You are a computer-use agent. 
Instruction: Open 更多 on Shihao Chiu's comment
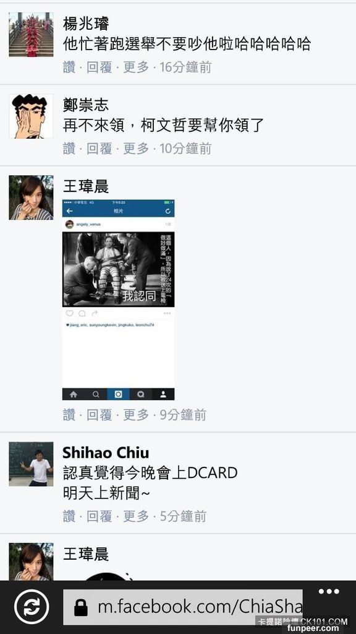(x=136, y=516)
